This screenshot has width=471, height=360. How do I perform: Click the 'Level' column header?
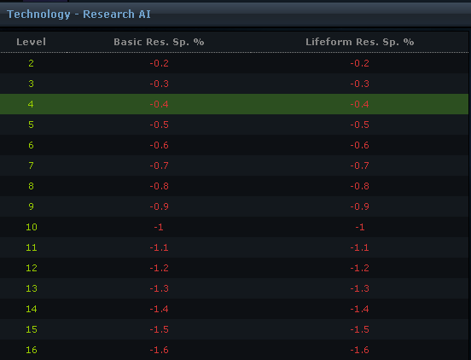tap(31, 42)
